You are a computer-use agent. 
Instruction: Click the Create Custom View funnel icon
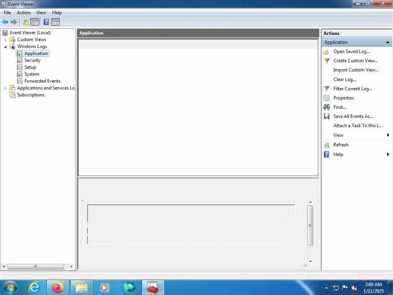click(327, 61)
